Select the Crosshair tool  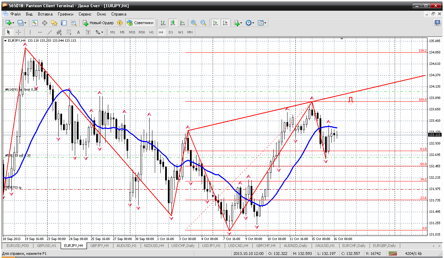pyautogui.click(x=18, y=32)
